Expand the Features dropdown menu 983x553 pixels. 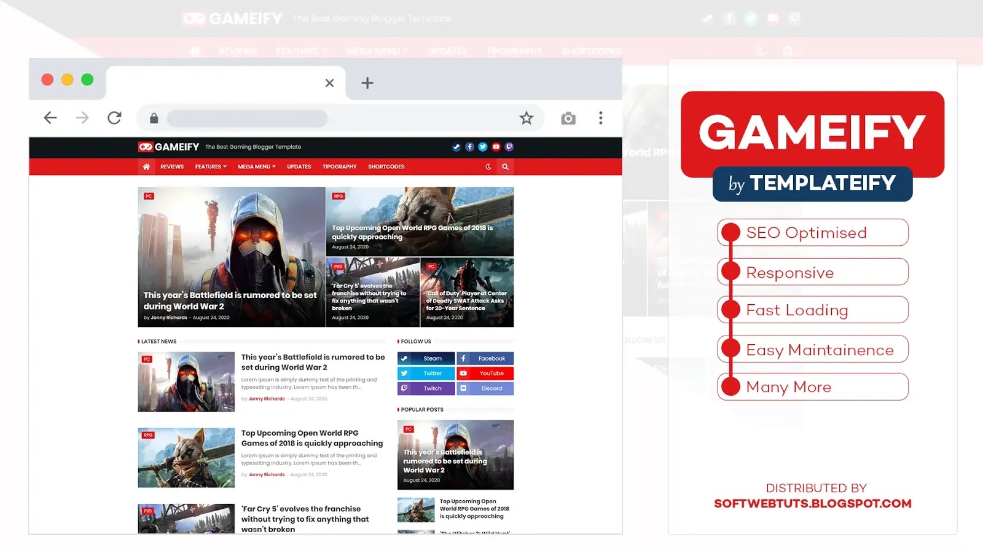(x=211, y=167)
